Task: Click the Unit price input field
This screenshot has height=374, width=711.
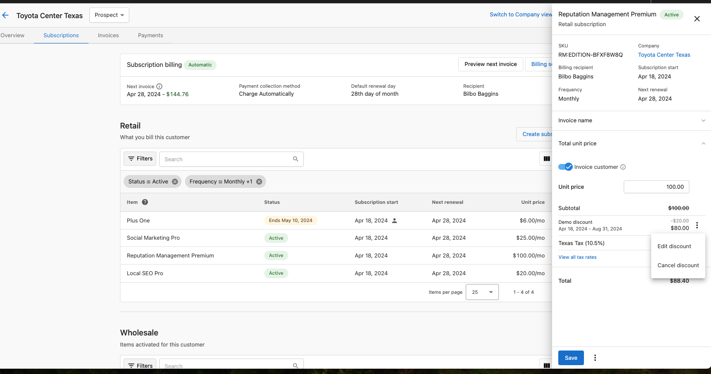Action: pyautogui.click(x=657, y=187)
